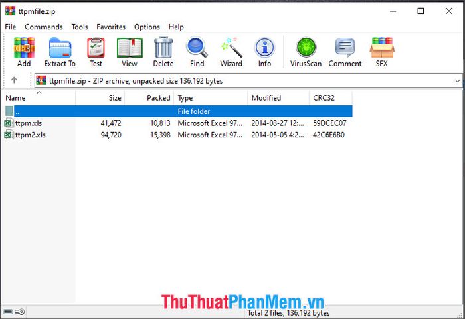This screenshot has height=319, width=465.
Task: Minimize the WinRAR window
Action: (393, 11)
